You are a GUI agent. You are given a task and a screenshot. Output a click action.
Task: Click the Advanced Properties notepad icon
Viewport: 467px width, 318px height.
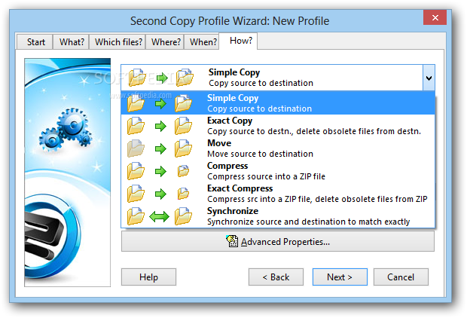click(x=232, y=241)
